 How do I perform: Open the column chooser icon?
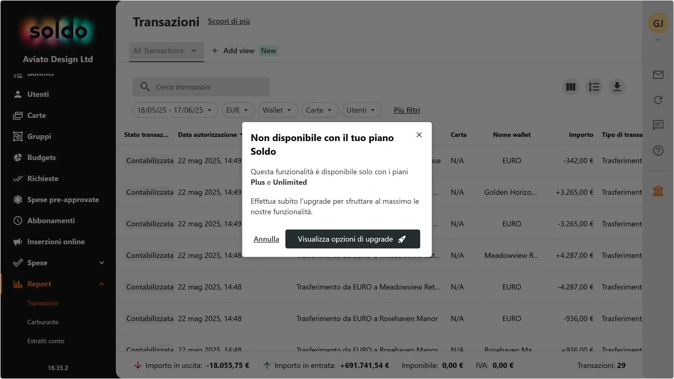tap(571, 87)
